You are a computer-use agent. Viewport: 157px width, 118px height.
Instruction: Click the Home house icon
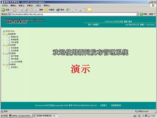[31, 10]
